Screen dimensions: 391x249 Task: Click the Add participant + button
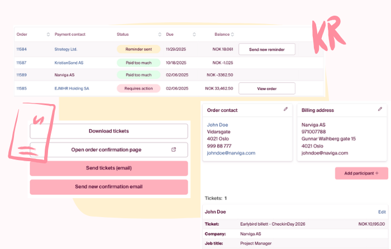click(x=361, y=173)
